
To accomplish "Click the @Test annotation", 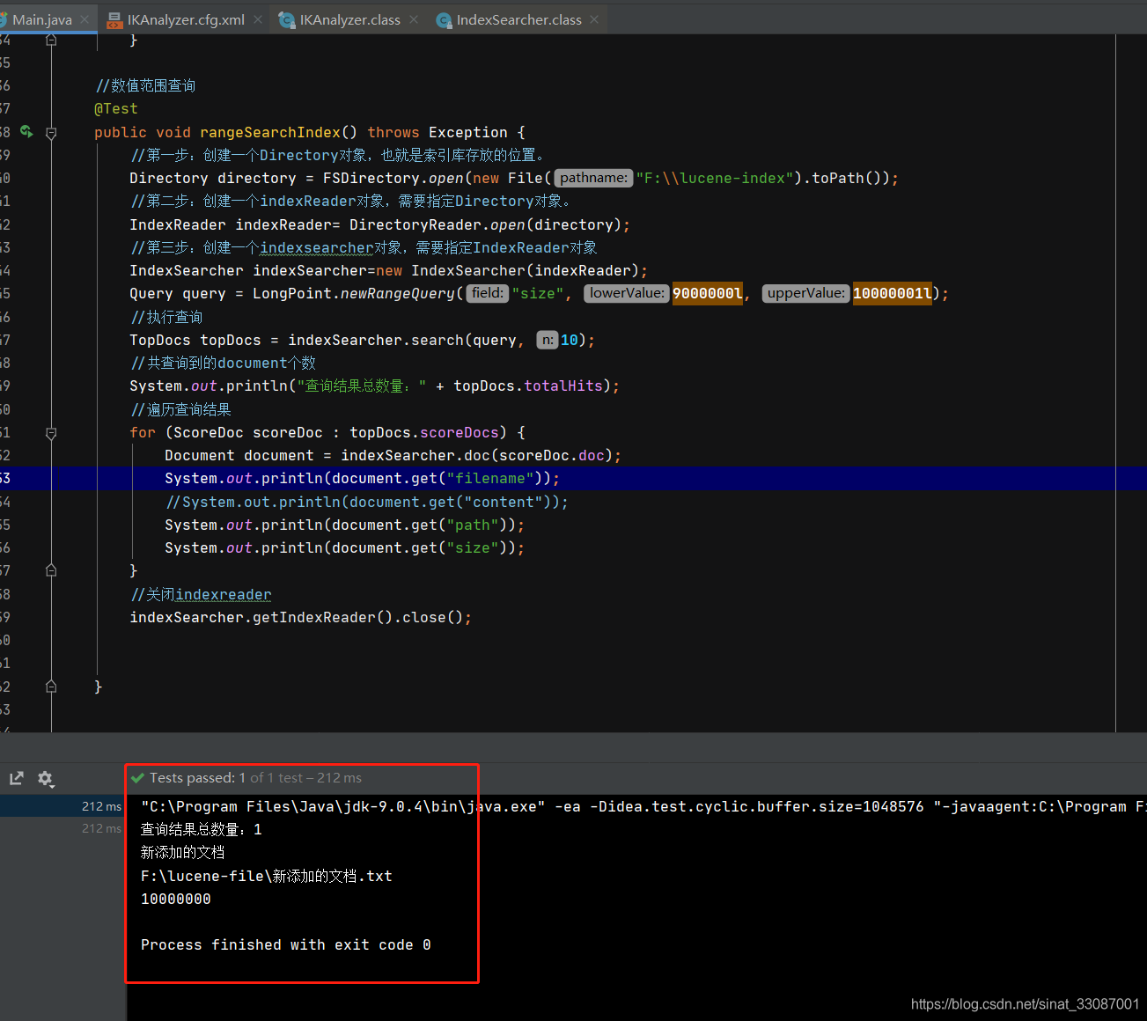I will (x=116, y=109).
